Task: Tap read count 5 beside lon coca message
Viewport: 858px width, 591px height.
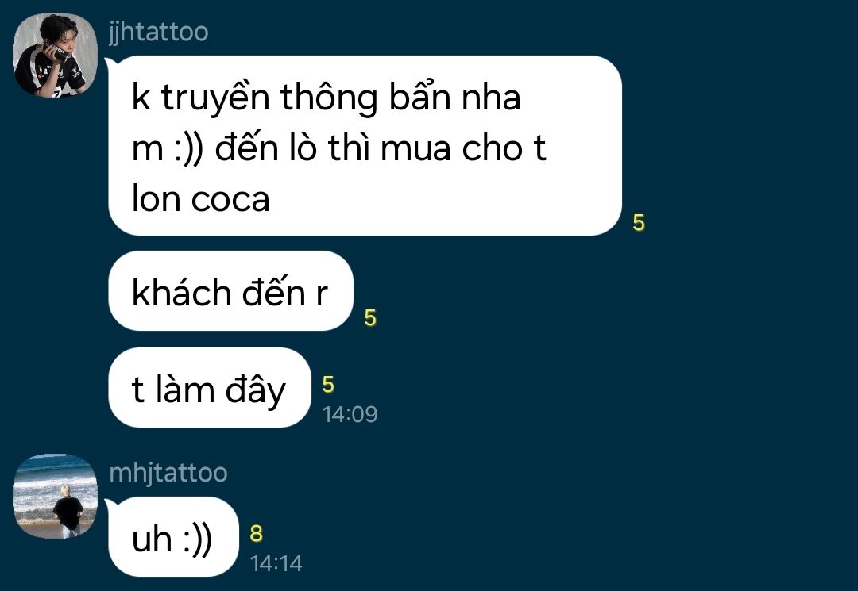Action: (x=639, y=223)
